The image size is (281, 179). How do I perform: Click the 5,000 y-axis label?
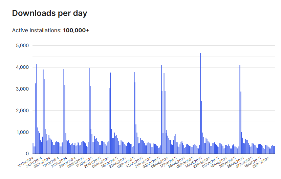coord(22,45)
